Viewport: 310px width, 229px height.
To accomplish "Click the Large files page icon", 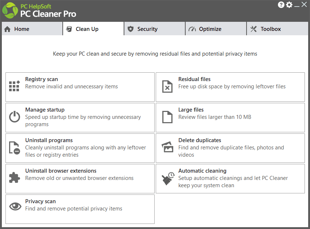I will (167, 117).
